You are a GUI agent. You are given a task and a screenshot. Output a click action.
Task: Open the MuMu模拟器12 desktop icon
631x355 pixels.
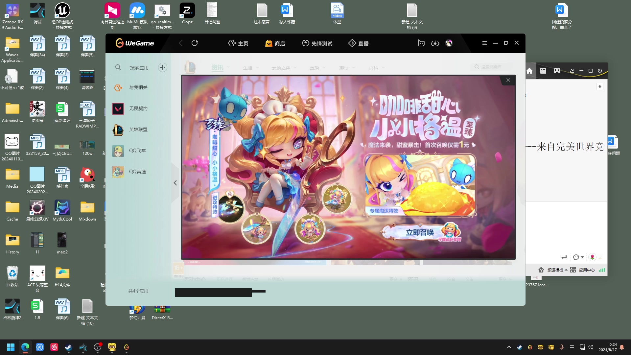click(137, 16)
